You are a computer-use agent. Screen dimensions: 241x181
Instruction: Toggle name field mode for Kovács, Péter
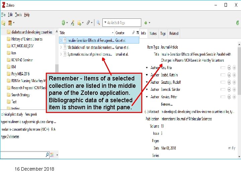[x=223, y=97]
